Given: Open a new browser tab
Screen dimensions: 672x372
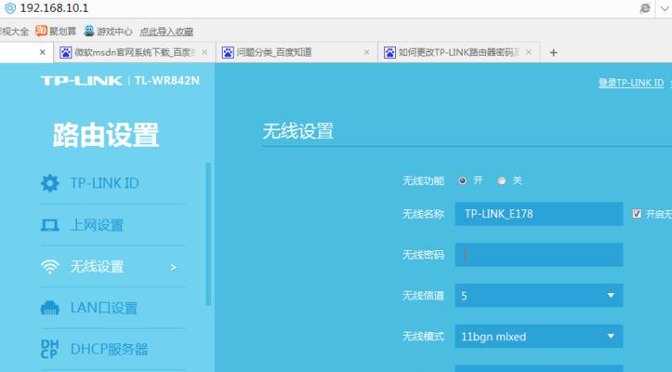Looking at the screenshot, I should pos(553,52).
